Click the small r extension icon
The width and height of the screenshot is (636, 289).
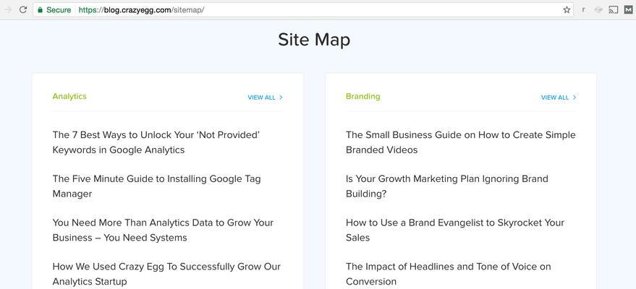[x=584, y=9]
